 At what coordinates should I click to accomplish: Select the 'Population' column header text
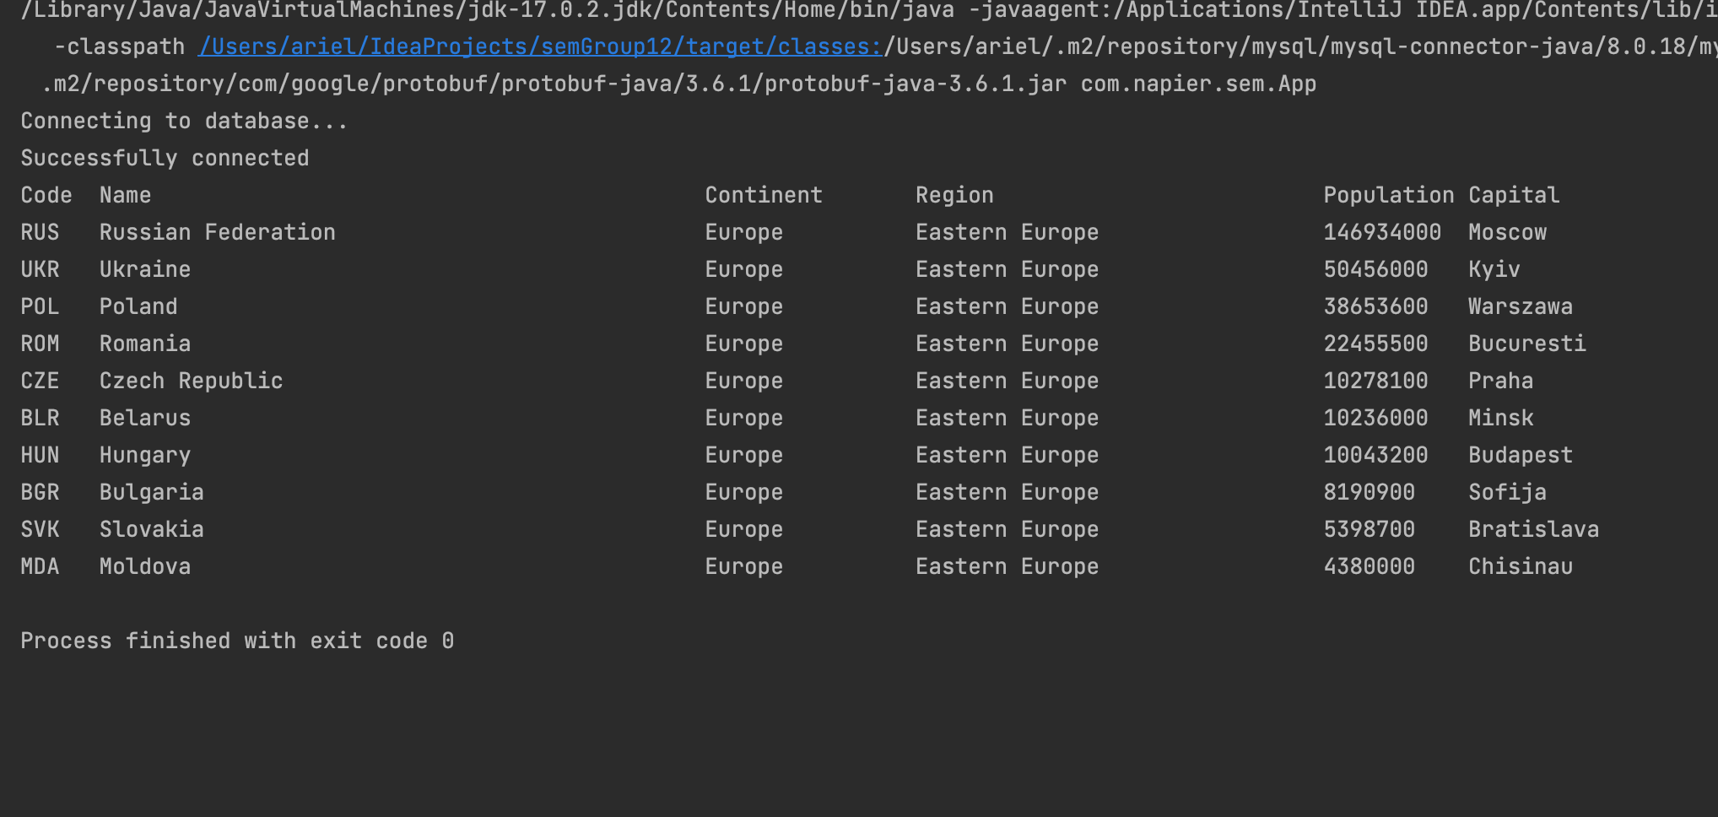tap(1389, 195)
